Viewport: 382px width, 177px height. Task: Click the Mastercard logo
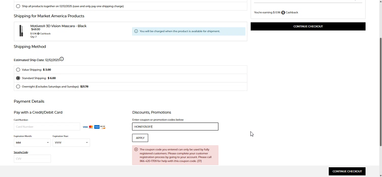pos(91,127)
